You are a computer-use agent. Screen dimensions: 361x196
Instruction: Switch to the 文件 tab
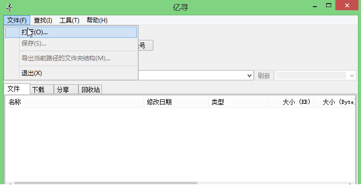[x=17, y=89]
